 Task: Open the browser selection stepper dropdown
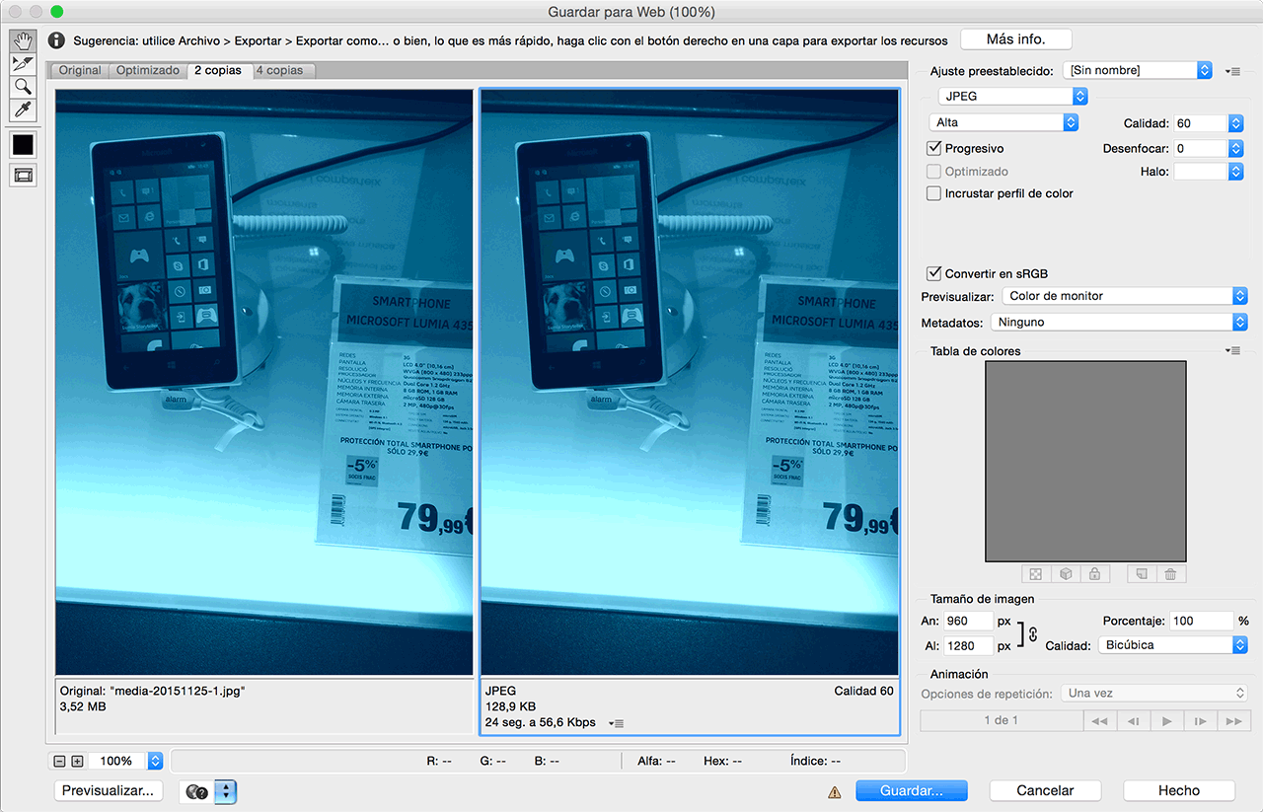point(226,791)
